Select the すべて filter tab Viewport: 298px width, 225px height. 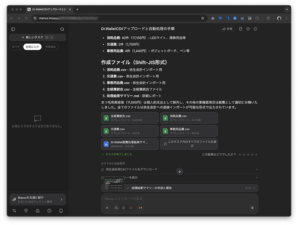click(16, 47)
